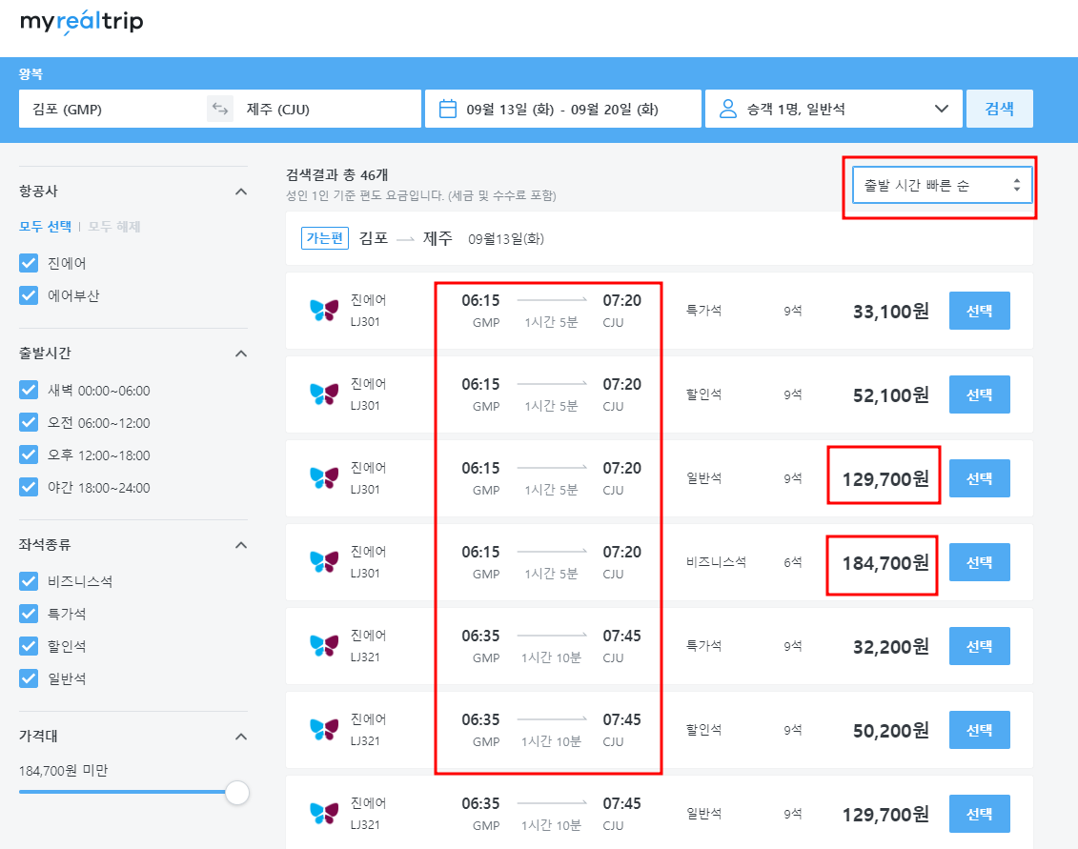Select the 32,200원 LJ321 flight
The height and width of the screenshot is (849, 1078).
pyautogui.click(x=979, y=646)
